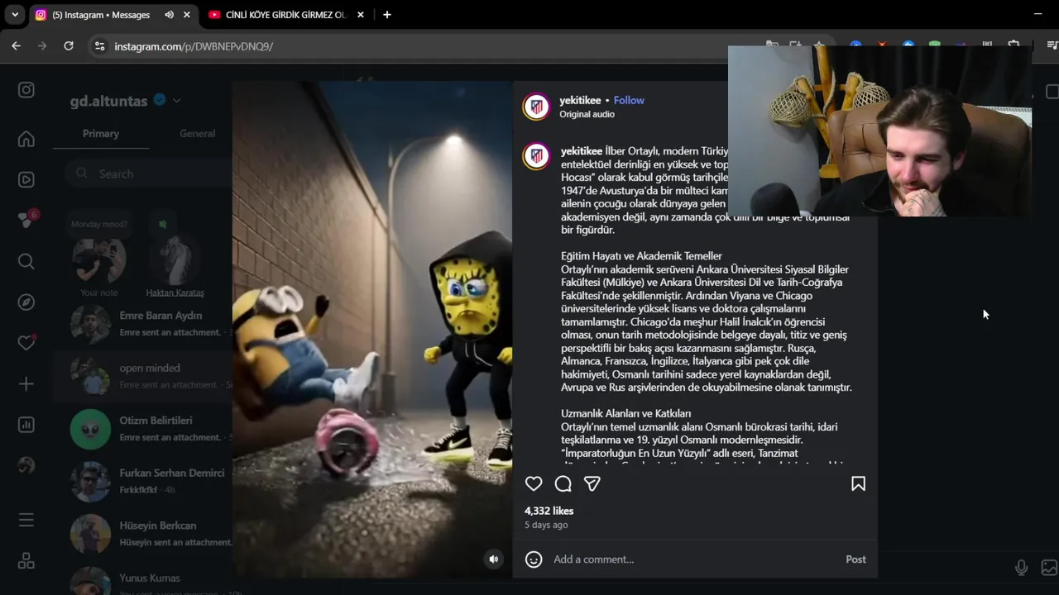This screenshot has height=595, width=1059.
Task: Open Notifications heart in sidebar
Action: point(26,343)
